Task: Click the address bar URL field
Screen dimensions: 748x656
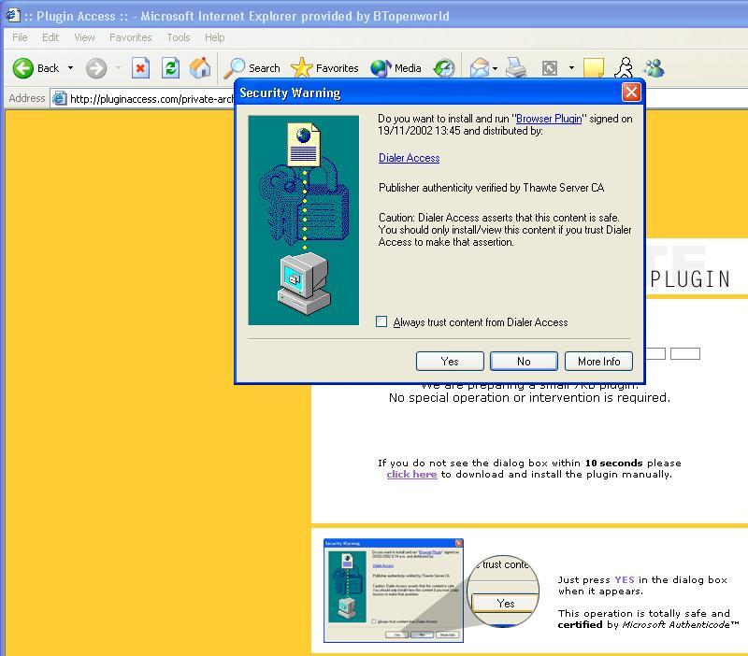Action: [x=150, y=99]
